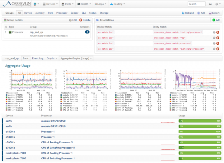Open marktplaats.7600 Routing Processor 1 link
This screenshot has height=163, width=224.
(57, 153)
